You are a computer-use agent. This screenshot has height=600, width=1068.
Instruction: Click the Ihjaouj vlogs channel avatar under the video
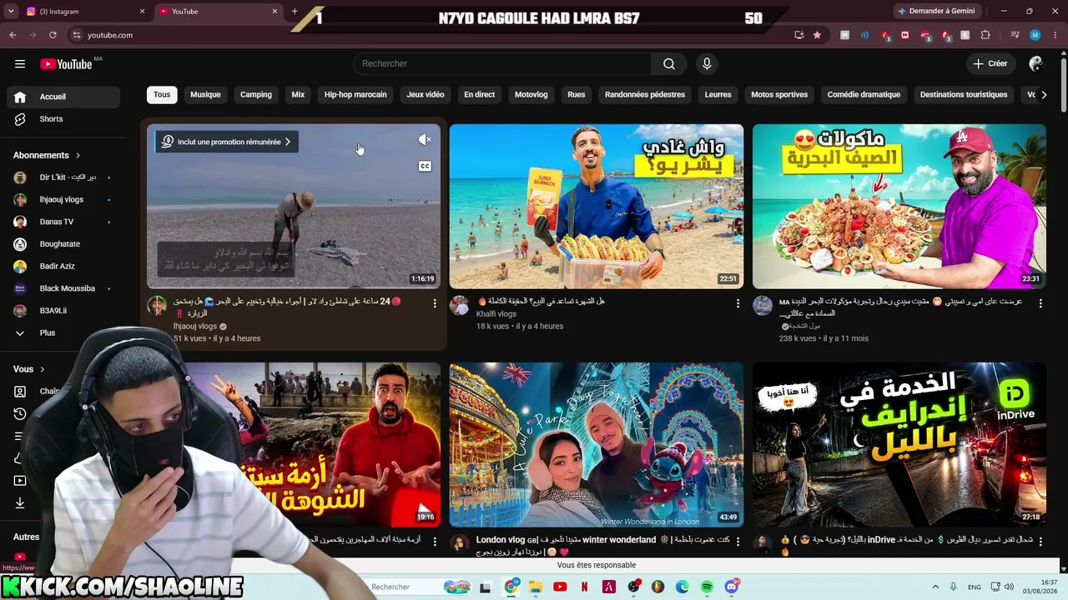click(x=157, y=306)
